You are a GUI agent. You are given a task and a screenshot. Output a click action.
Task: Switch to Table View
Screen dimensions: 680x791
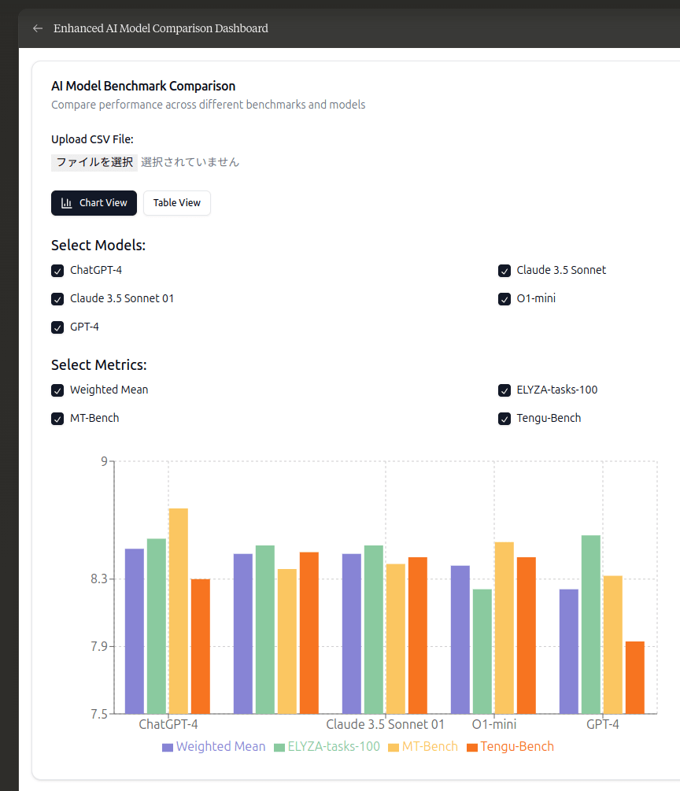[x=176, y=203]
